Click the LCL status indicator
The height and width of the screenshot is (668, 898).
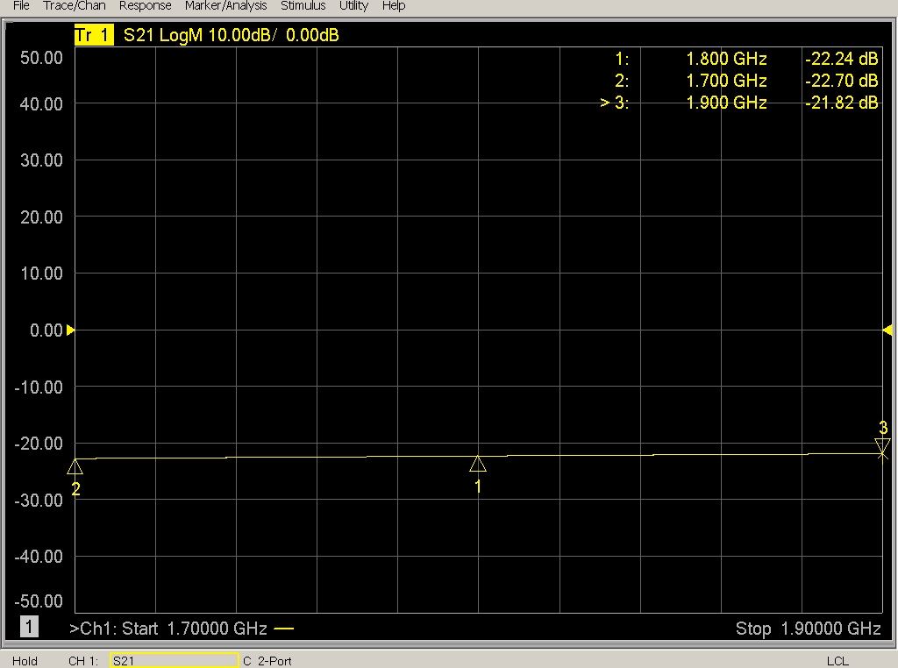(x=837, y=661)
